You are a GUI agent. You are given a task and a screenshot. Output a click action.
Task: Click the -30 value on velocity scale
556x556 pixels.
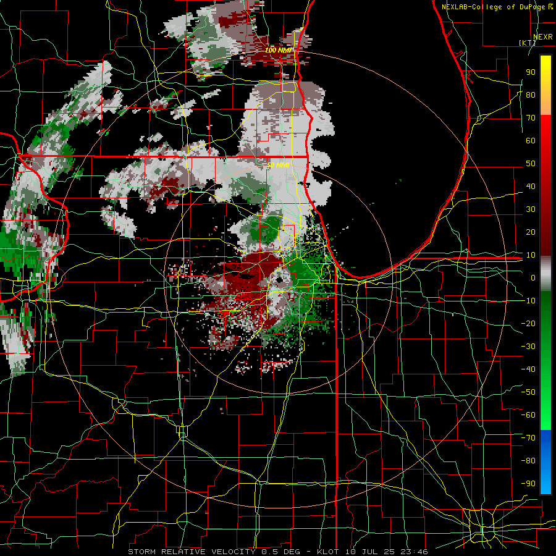pos(528,346)
